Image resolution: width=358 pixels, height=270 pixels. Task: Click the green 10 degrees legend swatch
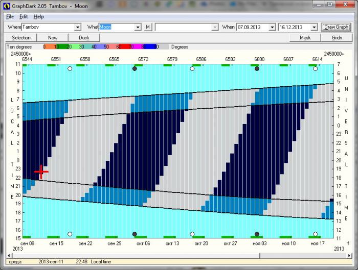tap(62, 47)
